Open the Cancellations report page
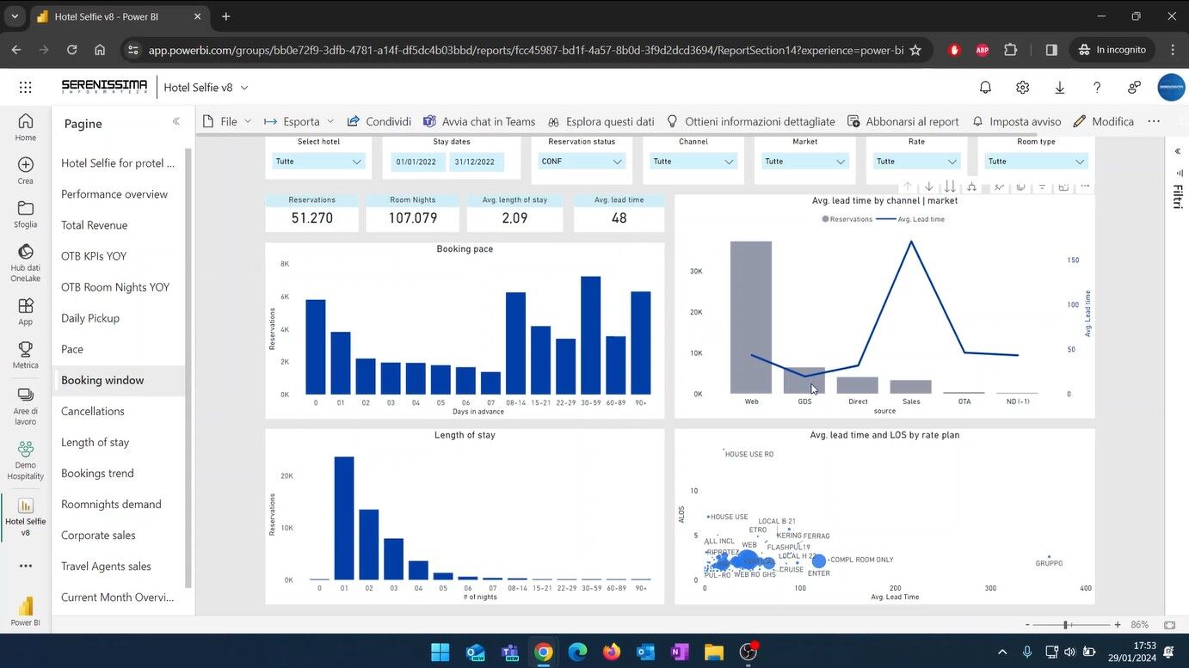 coord(93,411)
